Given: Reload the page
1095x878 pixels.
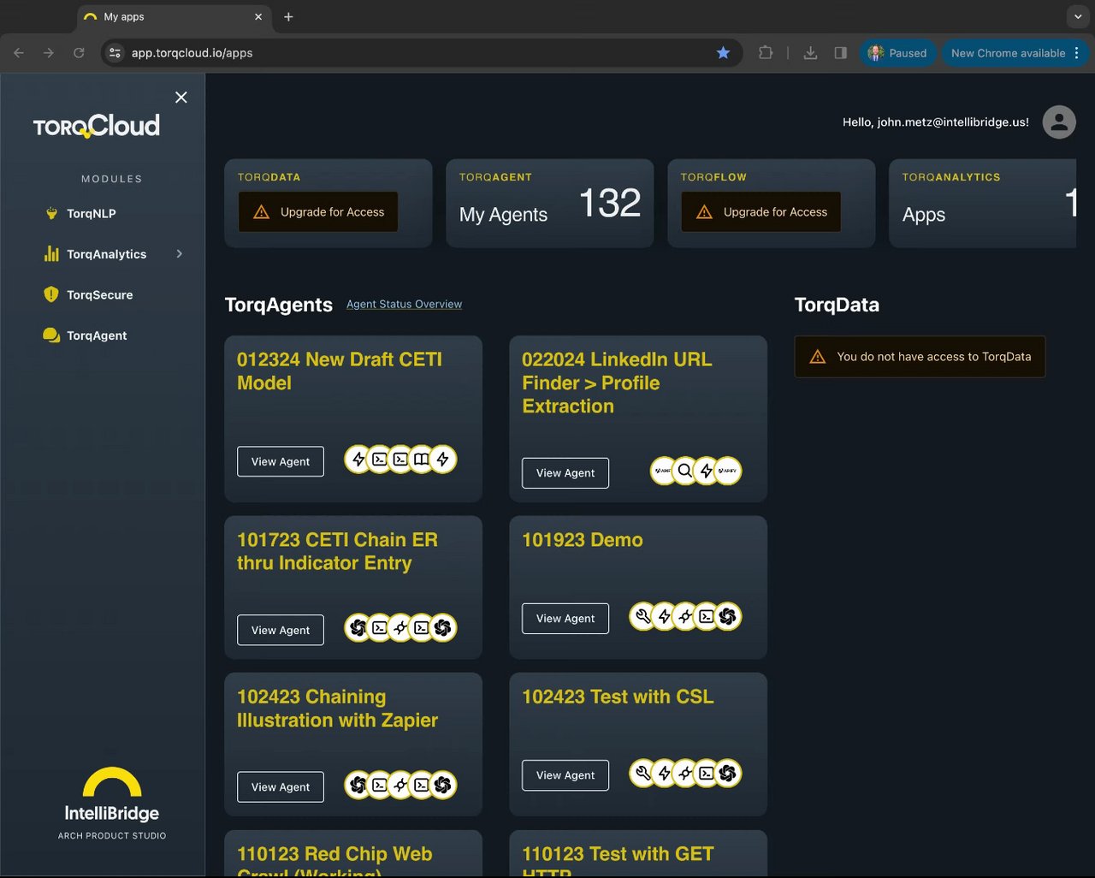Looking at the screenshot, I should tap(79, 53).
